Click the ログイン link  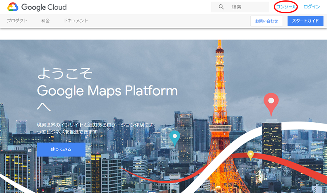(x=312, y=7)
